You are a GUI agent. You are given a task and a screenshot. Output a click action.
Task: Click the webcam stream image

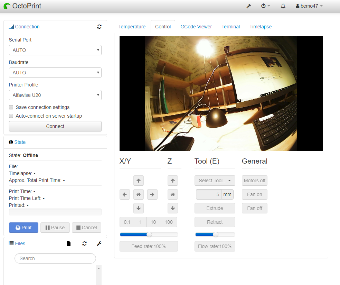221,93
